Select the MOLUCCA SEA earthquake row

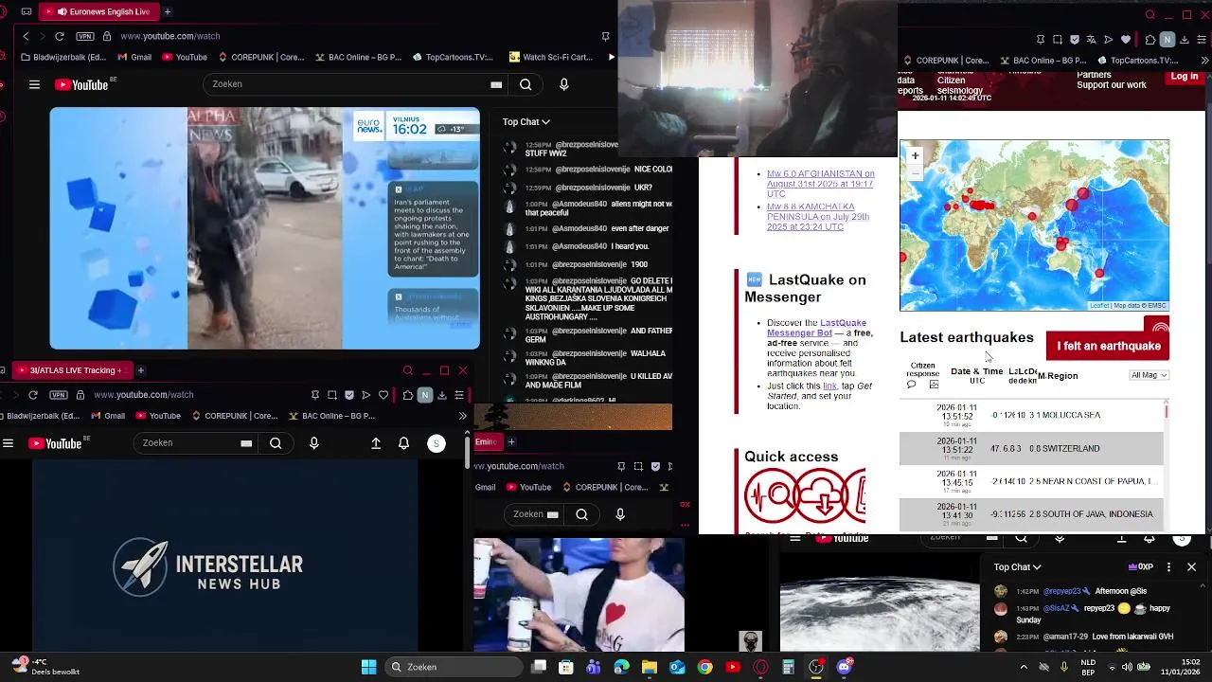(x=1031, y=415)
